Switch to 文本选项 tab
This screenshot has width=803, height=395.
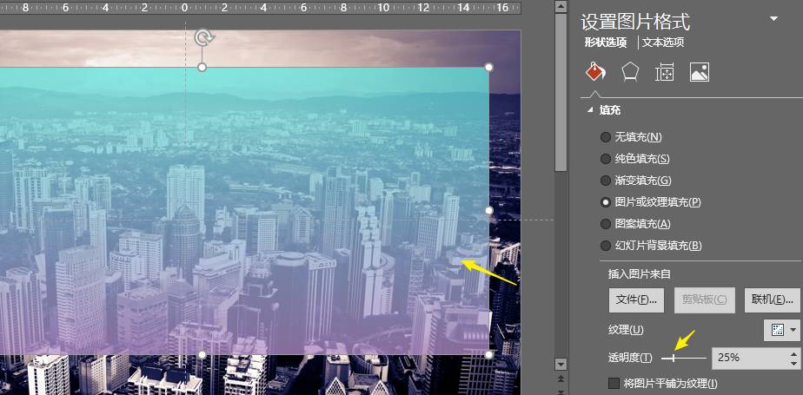(x=663, y=43)
